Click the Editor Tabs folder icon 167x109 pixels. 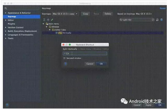(x=53, y=30)
